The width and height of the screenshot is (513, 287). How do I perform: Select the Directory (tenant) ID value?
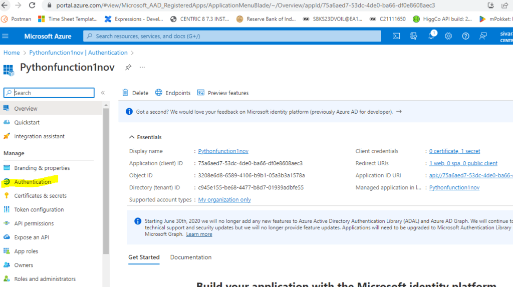pyautogui.click(x=250, y=187)
